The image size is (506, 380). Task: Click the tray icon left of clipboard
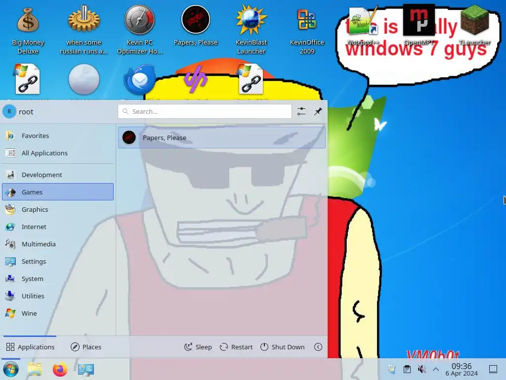pyautogui.click(x=392, y=369)
